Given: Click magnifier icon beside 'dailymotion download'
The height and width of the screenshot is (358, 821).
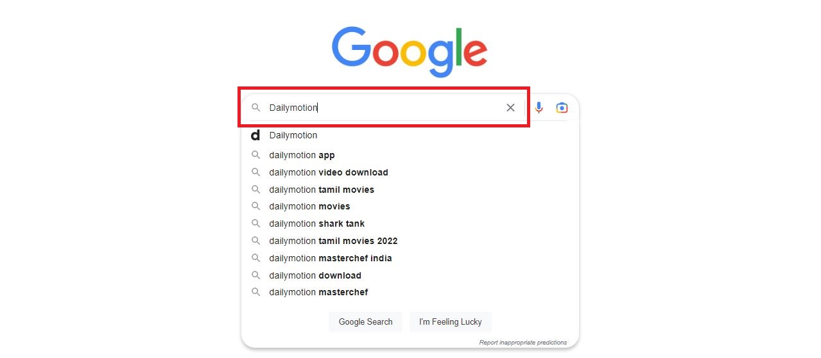Looking at the screenshot, I should tap(255, 275).
